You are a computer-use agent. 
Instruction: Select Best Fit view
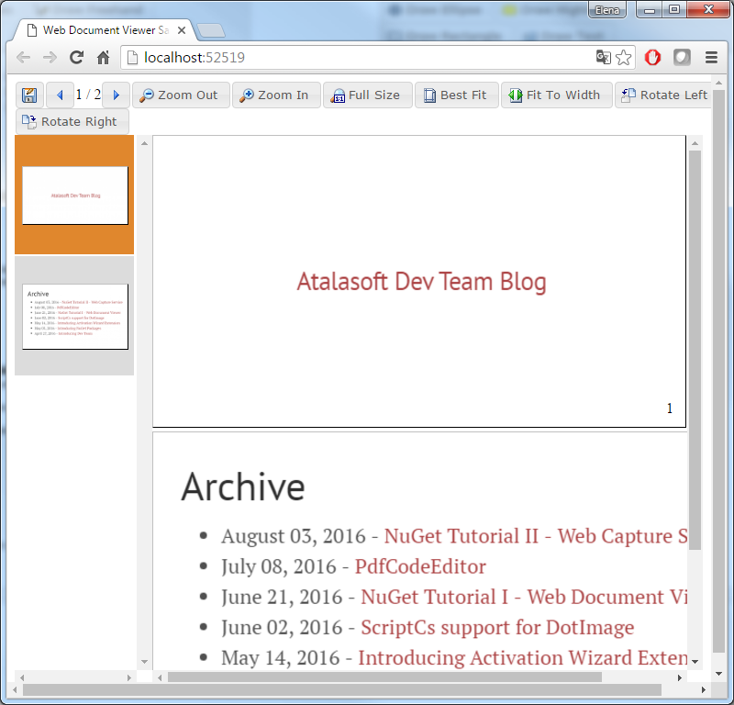(x=456, y=95)
